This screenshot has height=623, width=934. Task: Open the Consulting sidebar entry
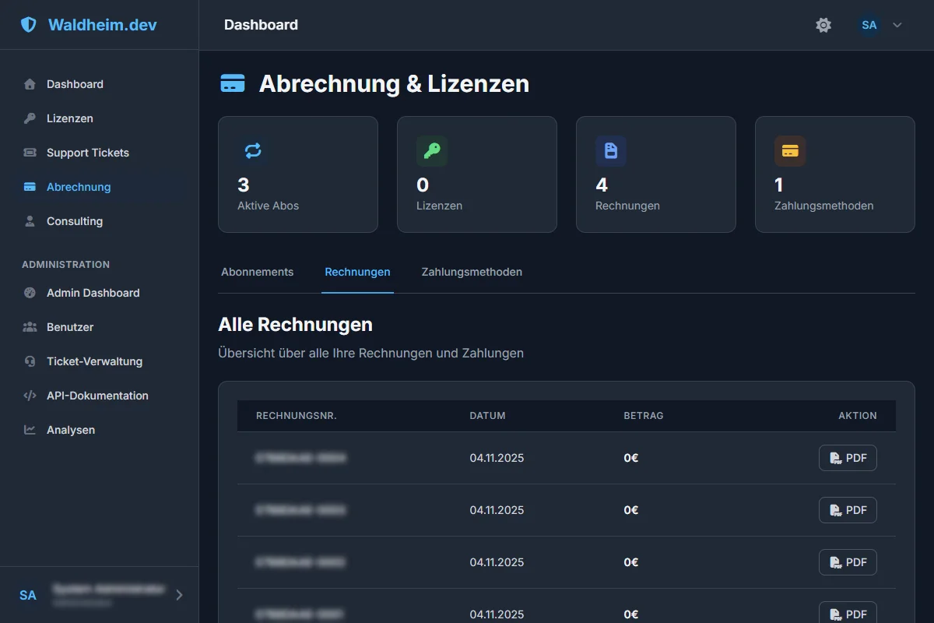(75, 221)
